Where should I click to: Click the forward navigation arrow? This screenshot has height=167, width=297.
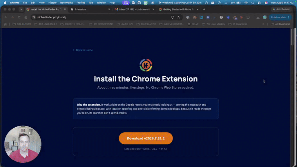12,17
